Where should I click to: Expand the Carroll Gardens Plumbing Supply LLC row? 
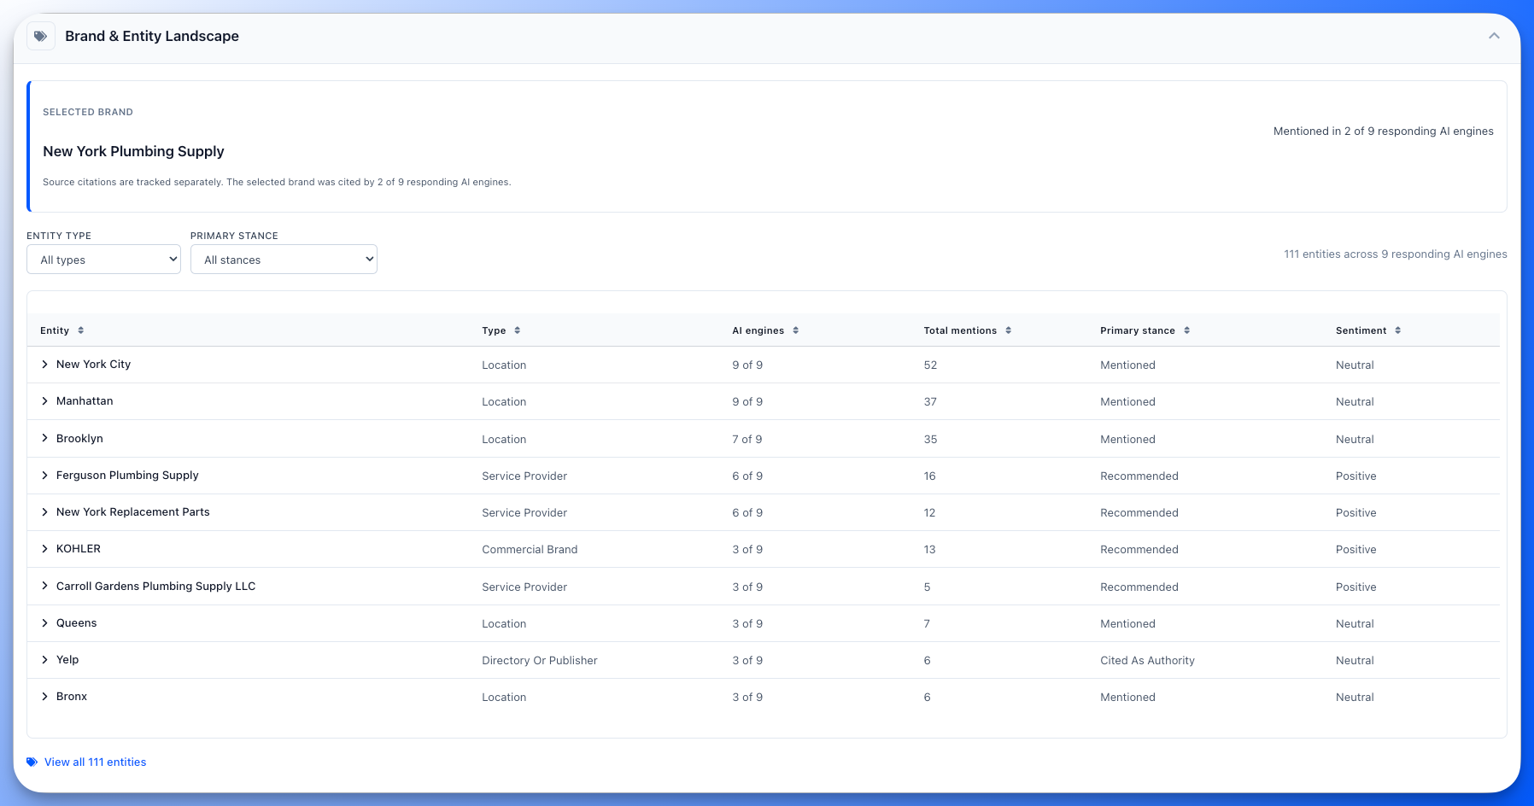coord(44,586)
